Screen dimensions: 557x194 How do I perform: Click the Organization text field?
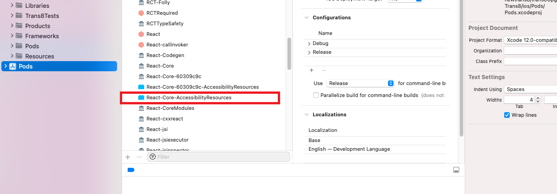530,51
